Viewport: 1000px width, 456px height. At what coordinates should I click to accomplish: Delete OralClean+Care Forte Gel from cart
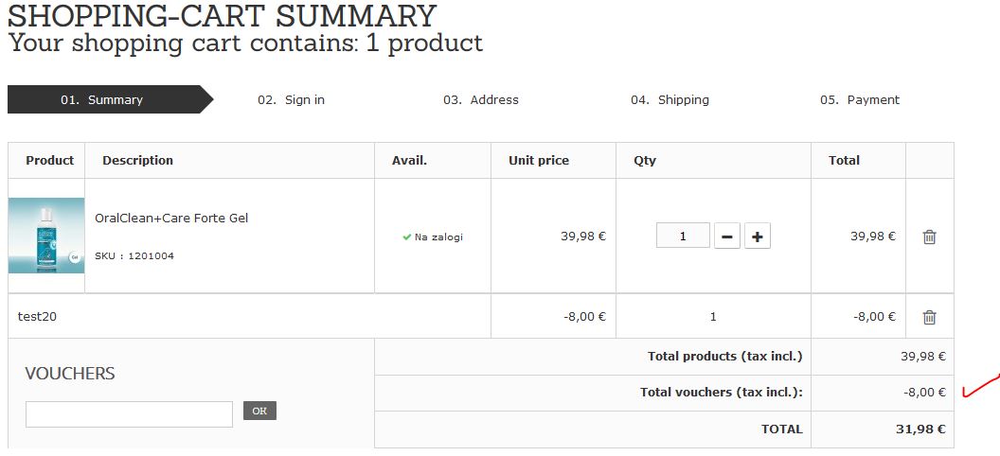point(929,237)
